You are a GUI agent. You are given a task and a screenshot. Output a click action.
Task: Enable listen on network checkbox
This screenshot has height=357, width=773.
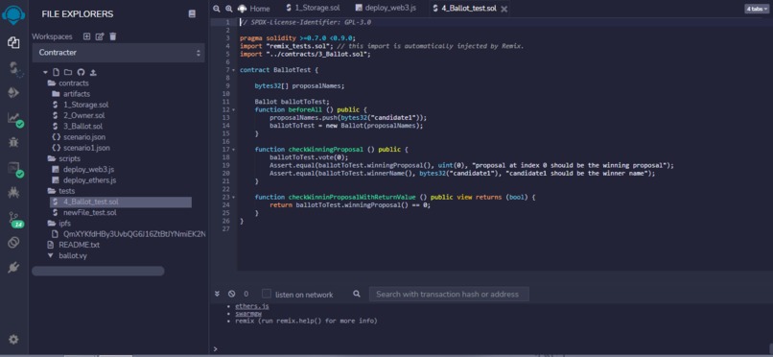click(267, 294)
